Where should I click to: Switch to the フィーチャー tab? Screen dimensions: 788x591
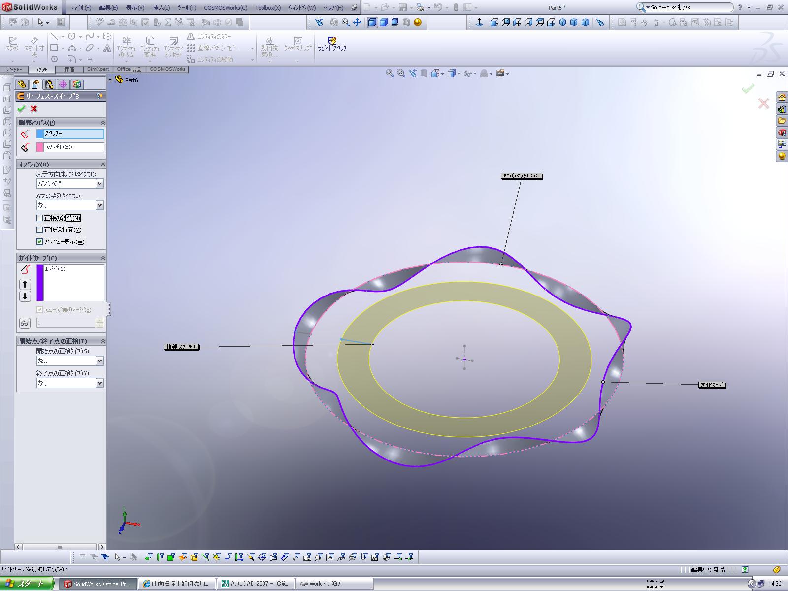pyautogui.click(x=14, y=69)
